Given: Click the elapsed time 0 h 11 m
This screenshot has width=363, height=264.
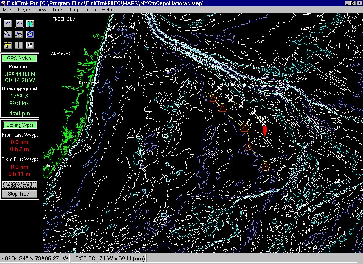Looking at the screenshot, I should (19, 174).
